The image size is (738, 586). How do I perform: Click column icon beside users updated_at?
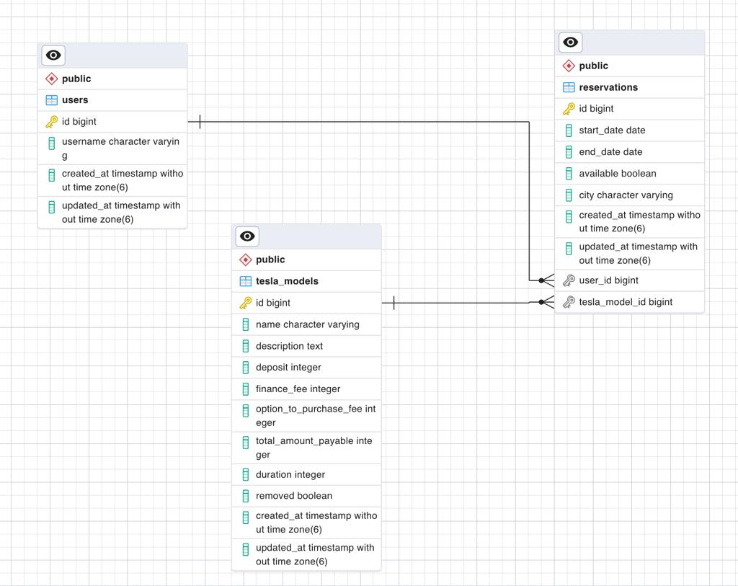(x=52, y=207)
